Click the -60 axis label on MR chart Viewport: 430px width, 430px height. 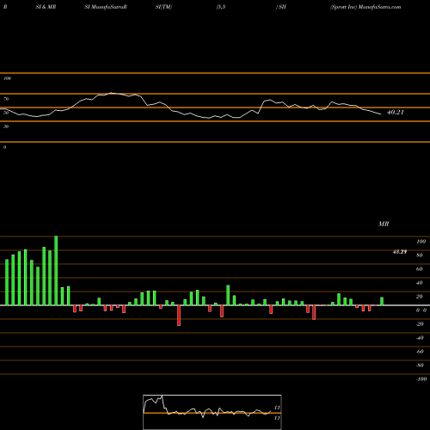click(420, 352)
